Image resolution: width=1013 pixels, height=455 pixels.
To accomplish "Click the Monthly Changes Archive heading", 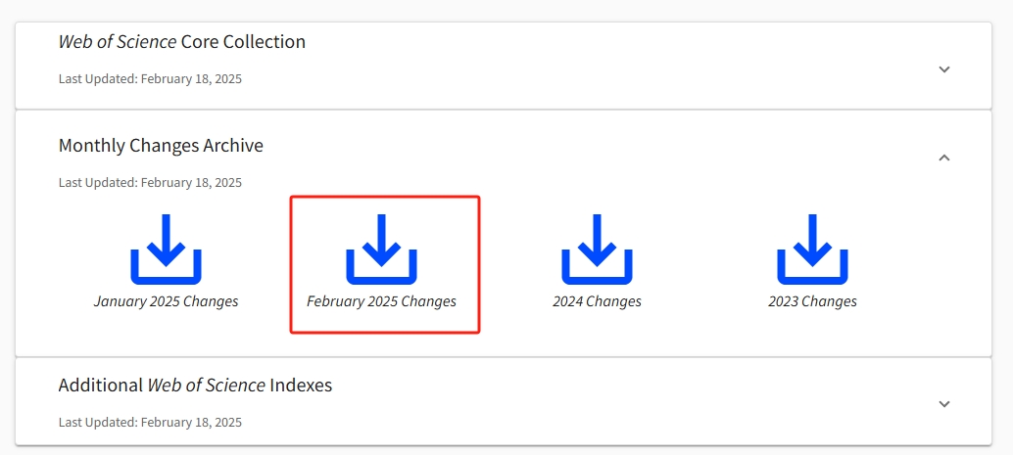I will click(x=161, y=146).
